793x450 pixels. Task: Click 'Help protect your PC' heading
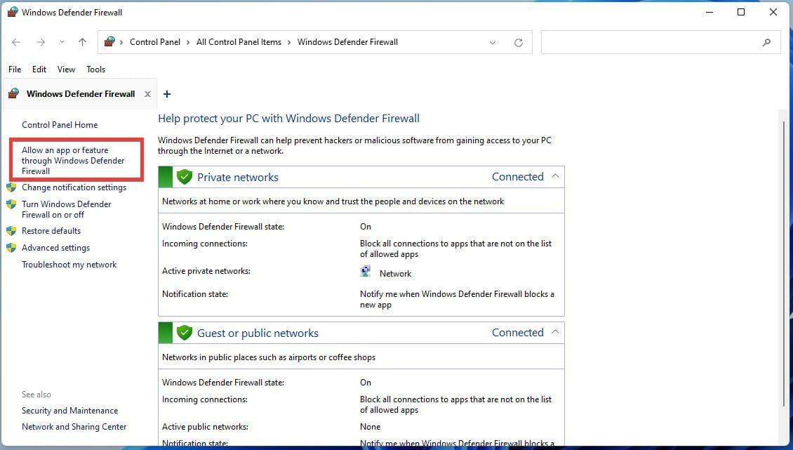click(288, 119)
